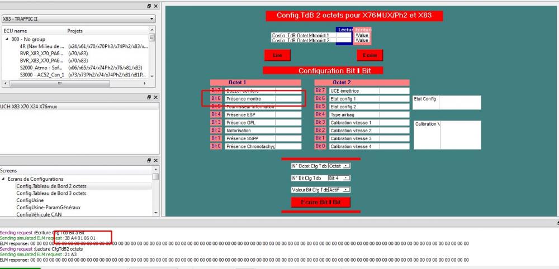
Task: Click the Config.TdB 2 octets title banner
Action: tap(354, 16)
